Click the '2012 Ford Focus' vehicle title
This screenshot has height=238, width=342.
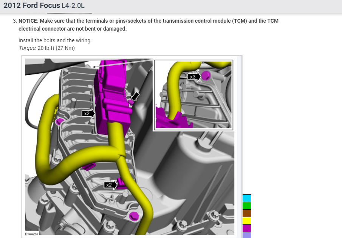point(32,5)
